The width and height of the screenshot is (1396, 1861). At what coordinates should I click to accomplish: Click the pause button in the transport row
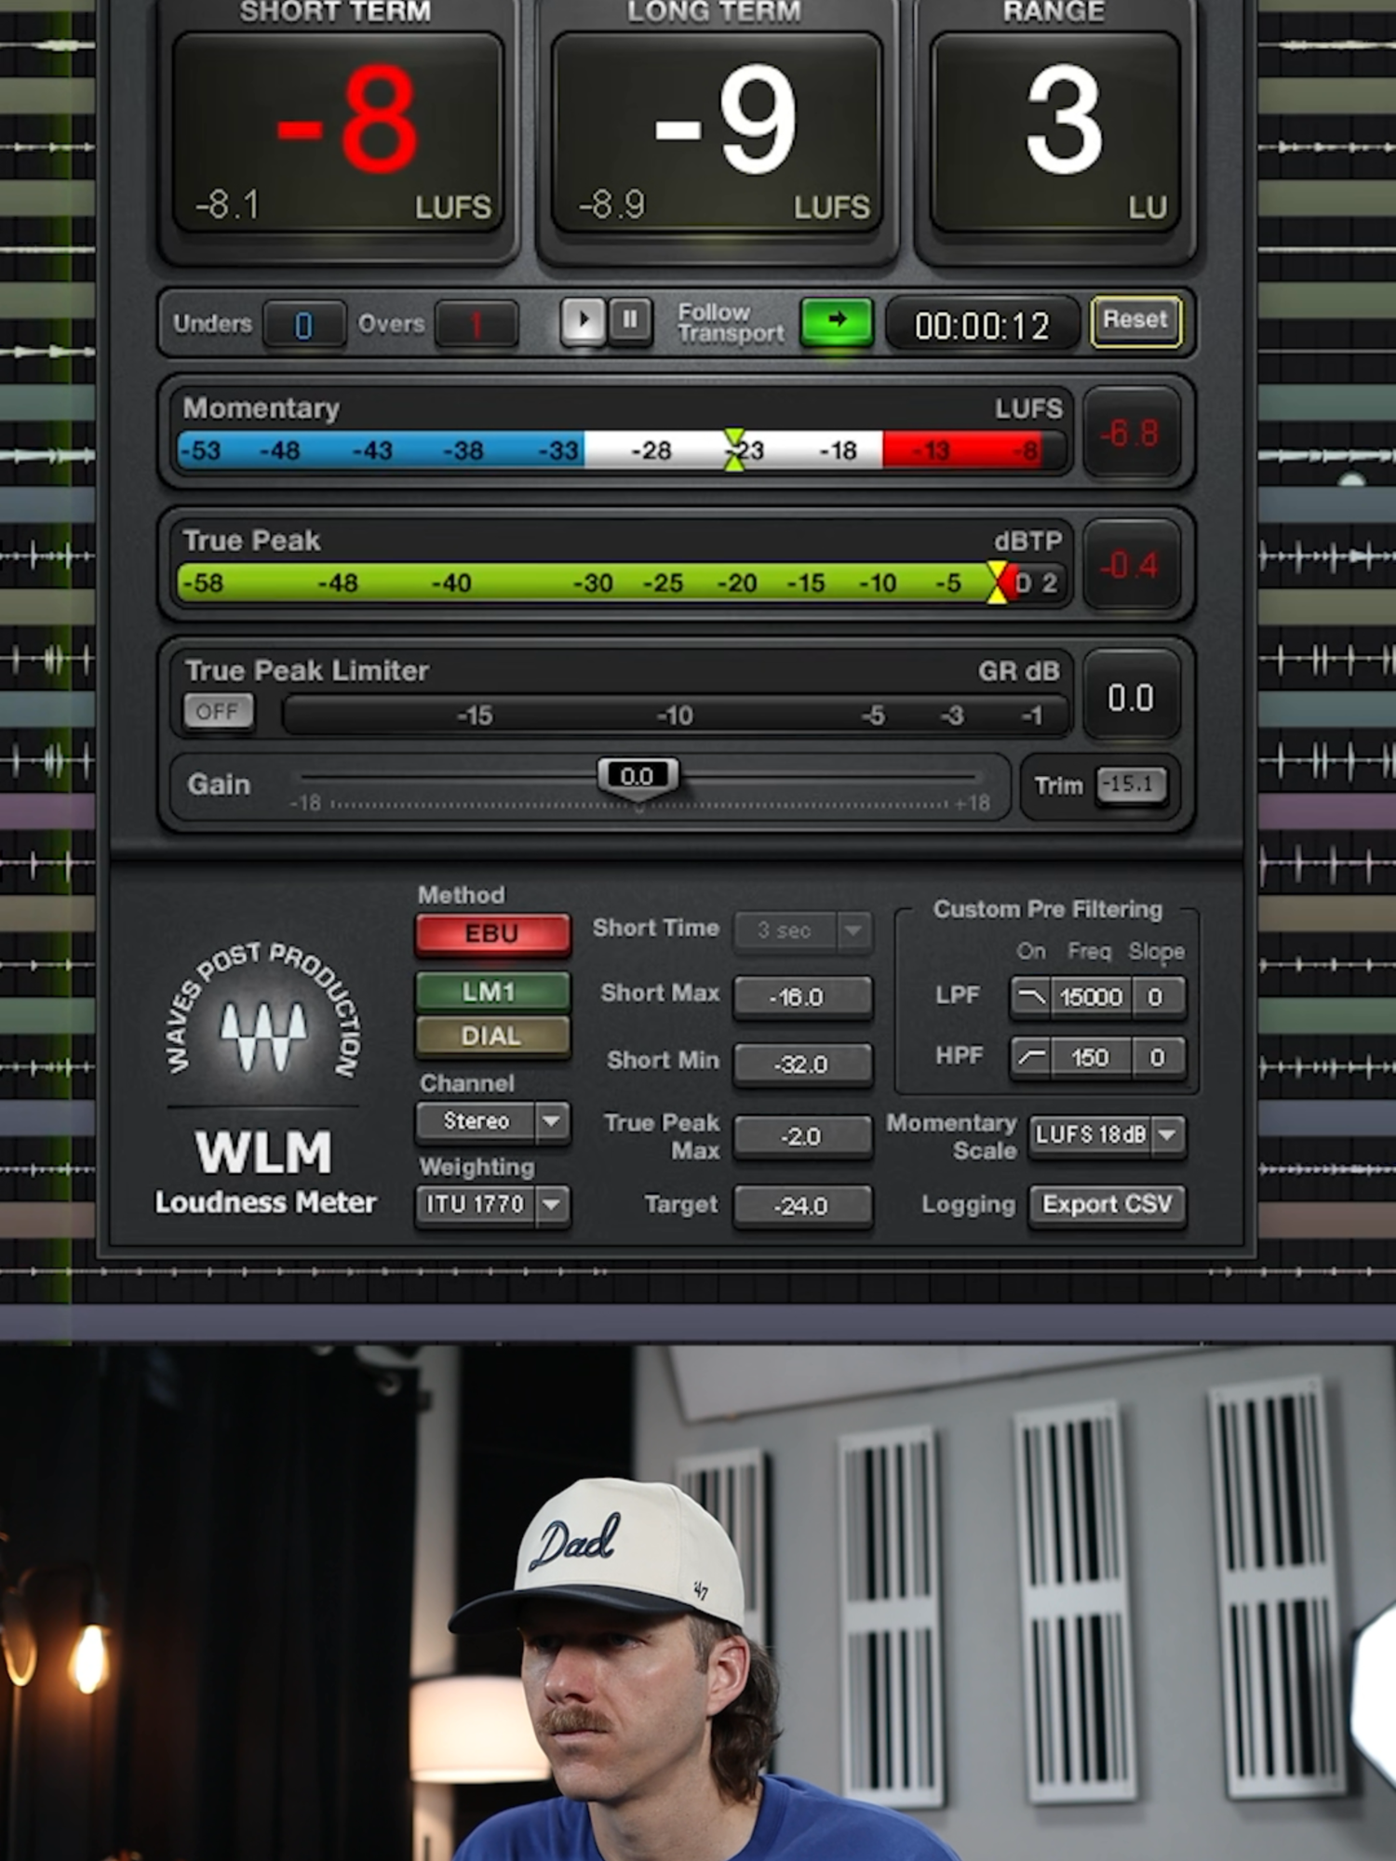630,321
